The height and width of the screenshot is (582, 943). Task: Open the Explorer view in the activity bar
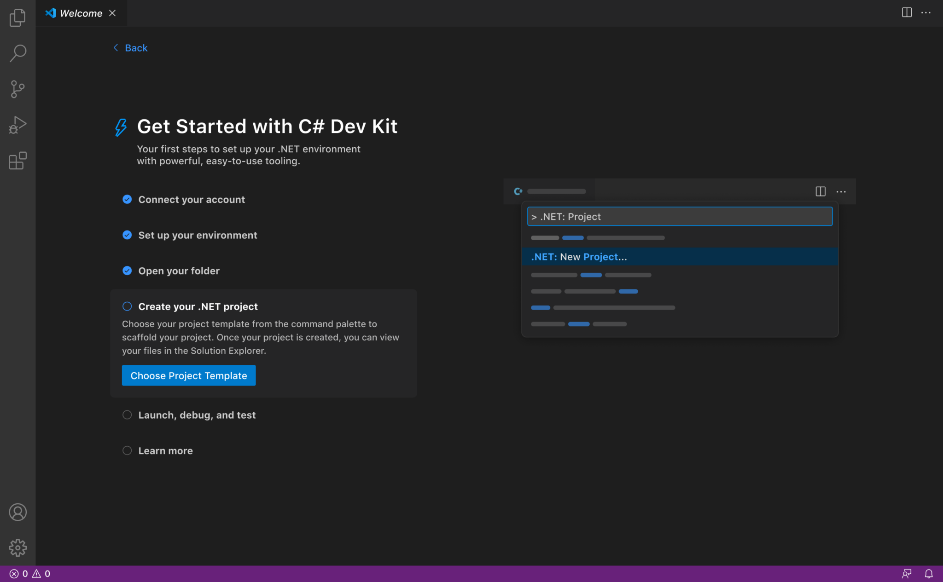point(17,17)
